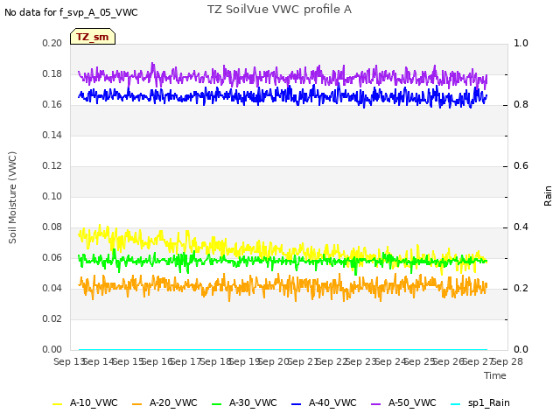Toggle the A-10_VWC legend entry

[85, 402]
